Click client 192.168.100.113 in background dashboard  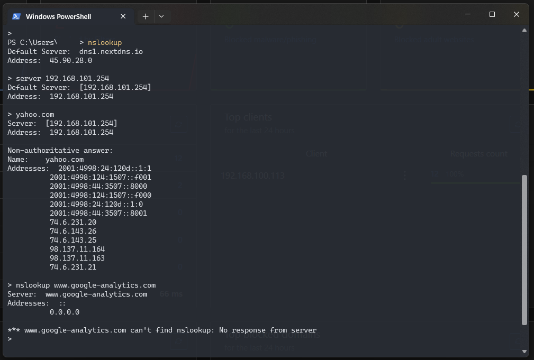point(252,176)
